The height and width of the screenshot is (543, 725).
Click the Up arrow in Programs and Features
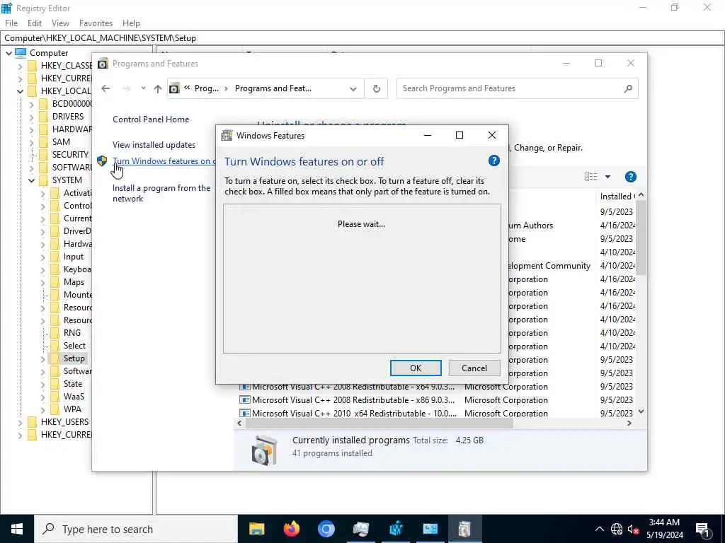tap(158, 88)
